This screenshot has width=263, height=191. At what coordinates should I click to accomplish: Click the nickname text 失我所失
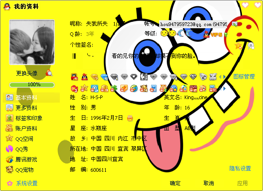point(97,24)
